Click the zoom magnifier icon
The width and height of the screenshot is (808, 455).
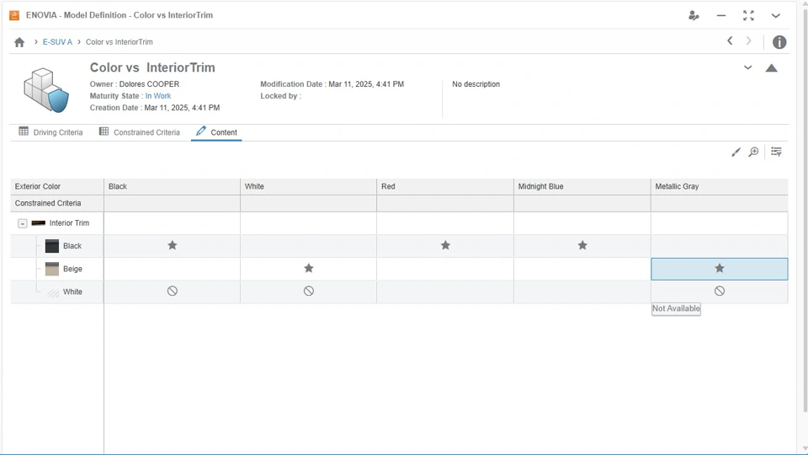tap(754, 152)
